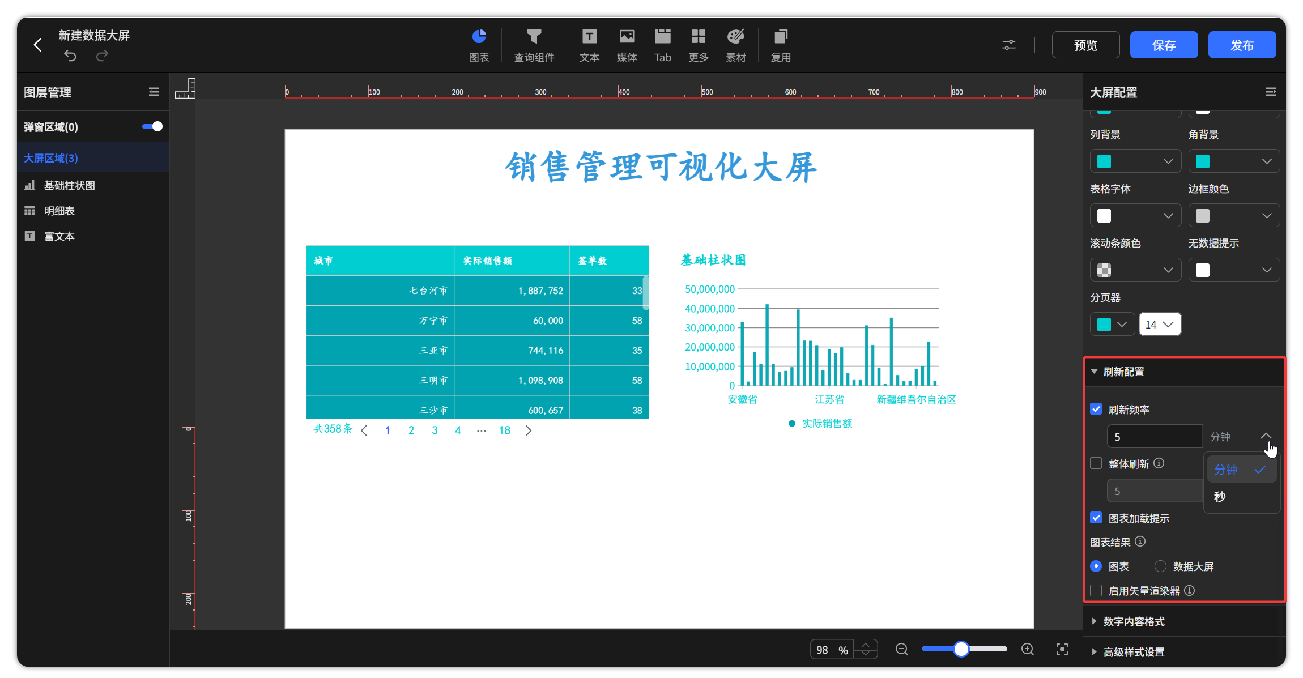Open the 滚动条颜色 dropdown
Screen dimensions: 1303x678
[1135, 270]
